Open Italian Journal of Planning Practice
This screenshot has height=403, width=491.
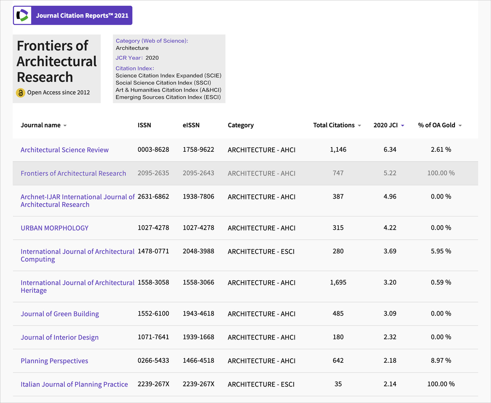point(74,384)
